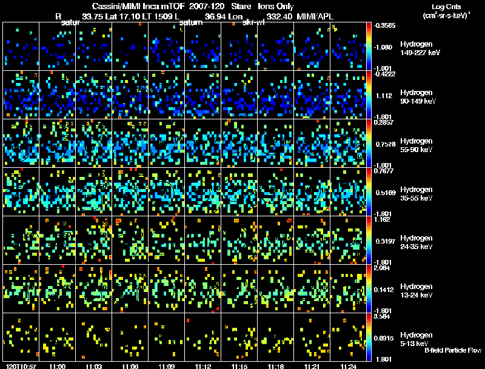The width and height of the screenshot is (485, 369).
Task: Click the Hydrogen 55-90 keV label
Action: point(416,145)
